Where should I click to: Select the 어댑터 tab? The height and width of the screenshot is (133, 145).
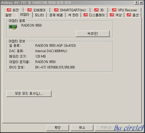click(25, 15)
